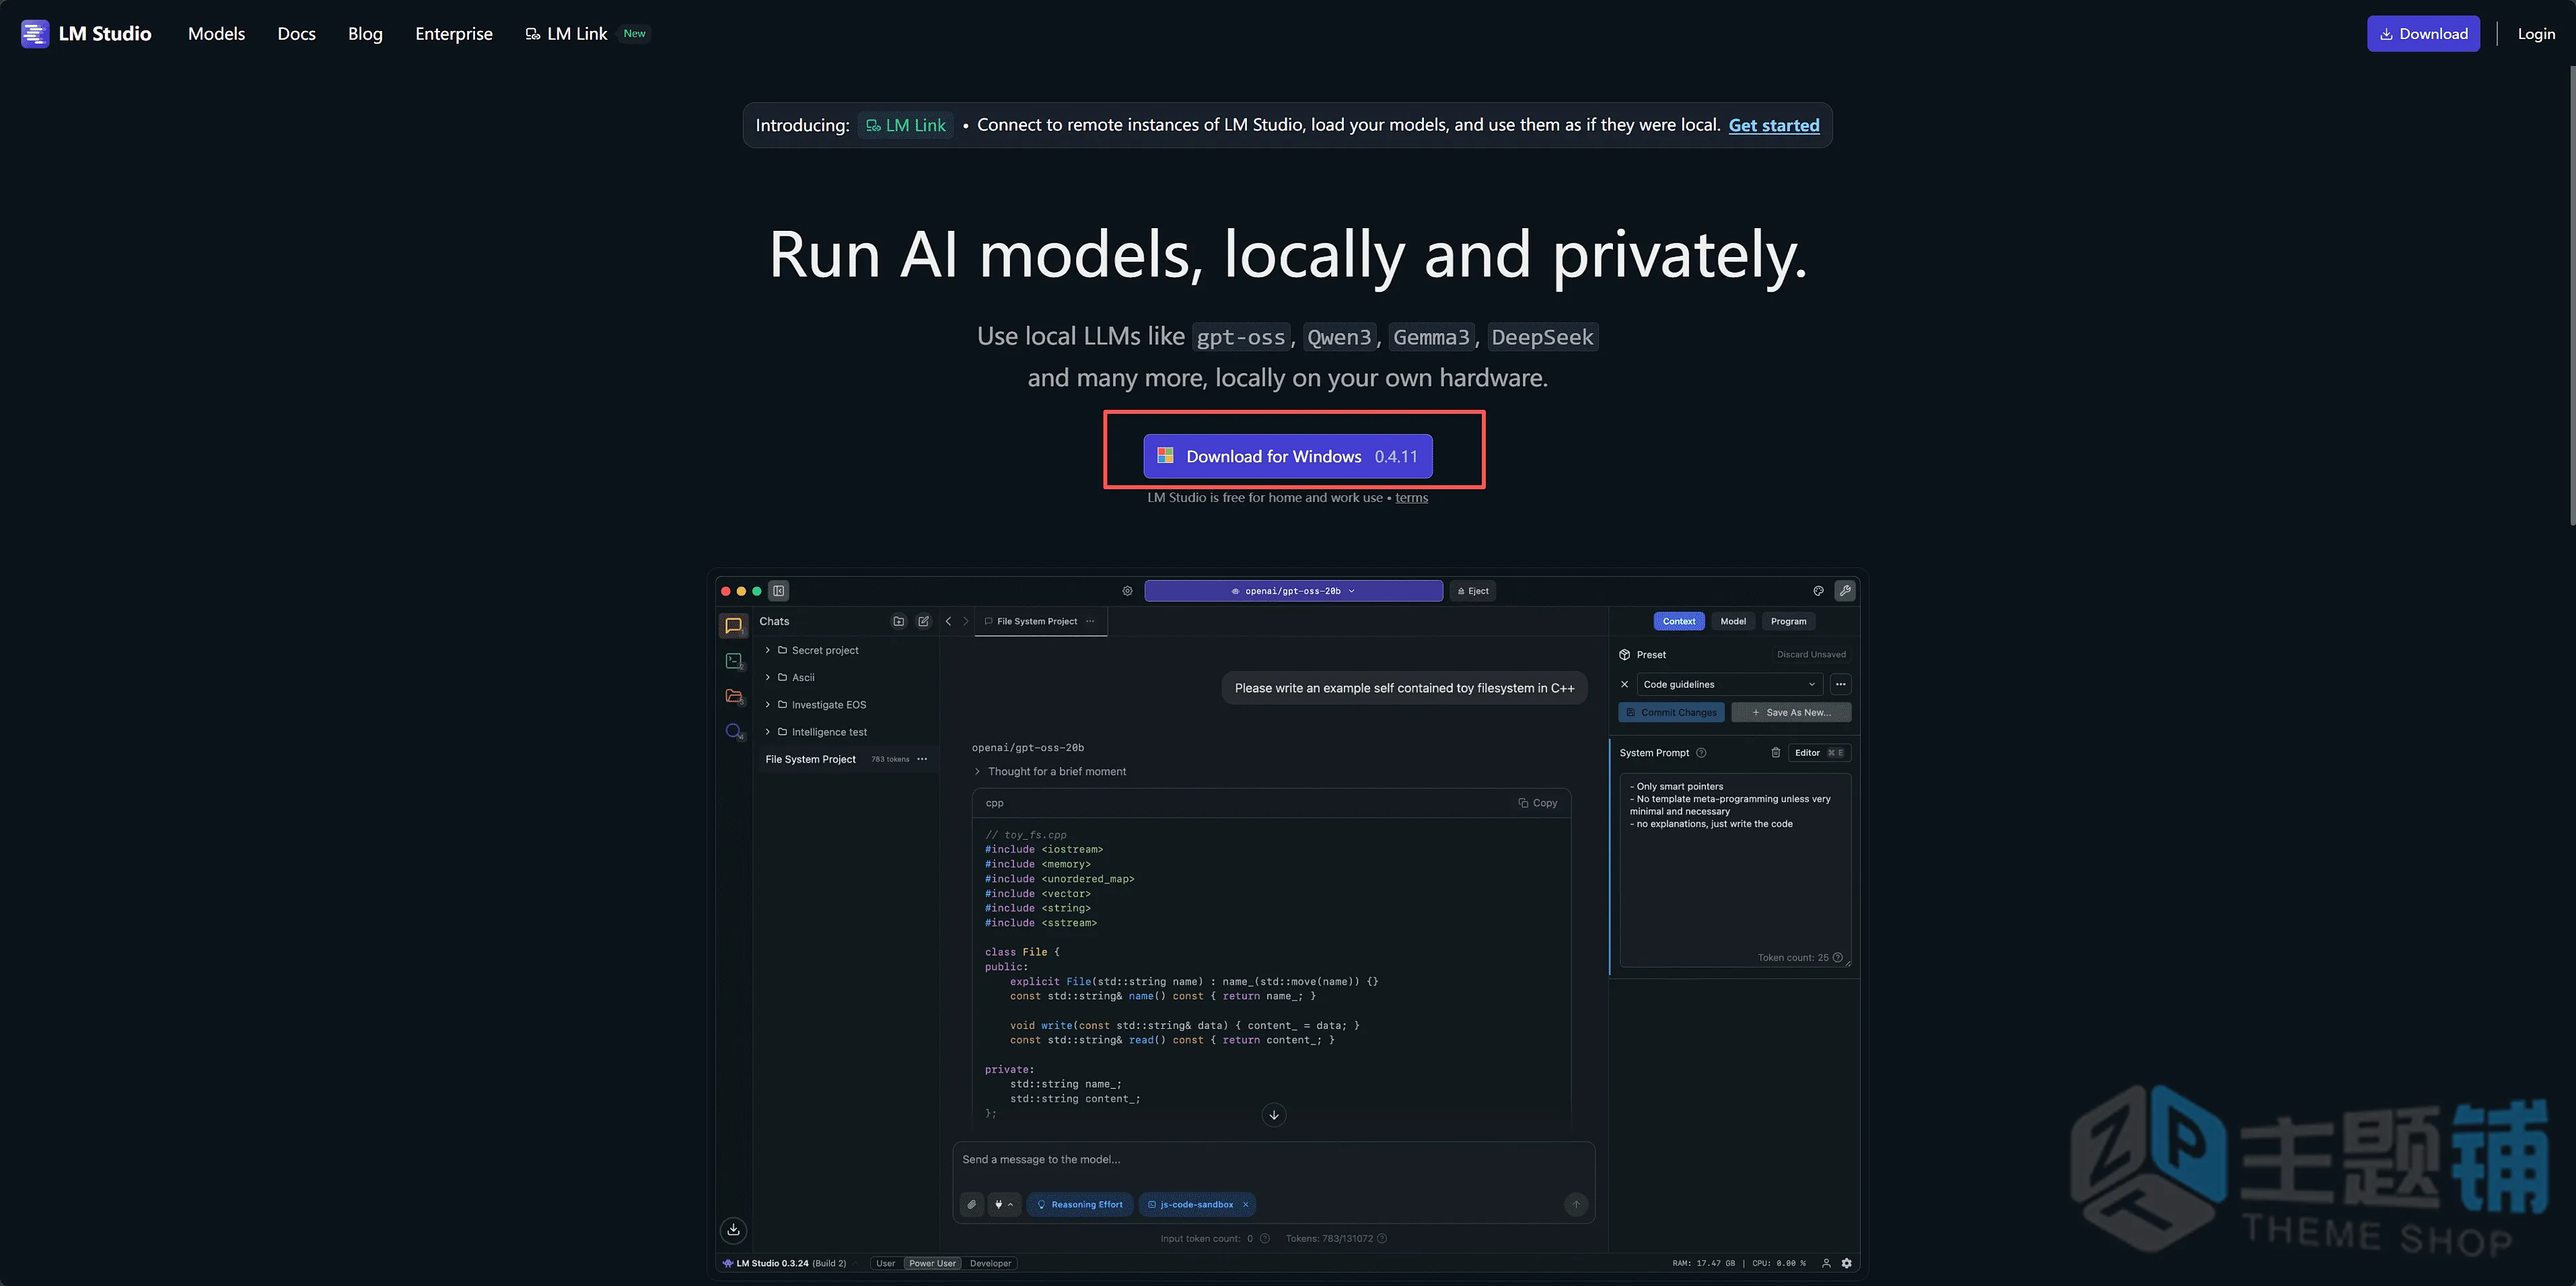Click System Prompt help icon
Viewport: 2576px width, 1286px height.
tap(1701, 753)
